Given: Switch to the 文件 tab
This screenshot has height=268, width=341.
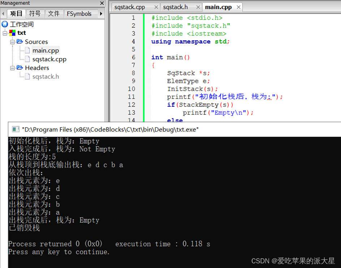Looking at the screenshot, I should point(54,14).
